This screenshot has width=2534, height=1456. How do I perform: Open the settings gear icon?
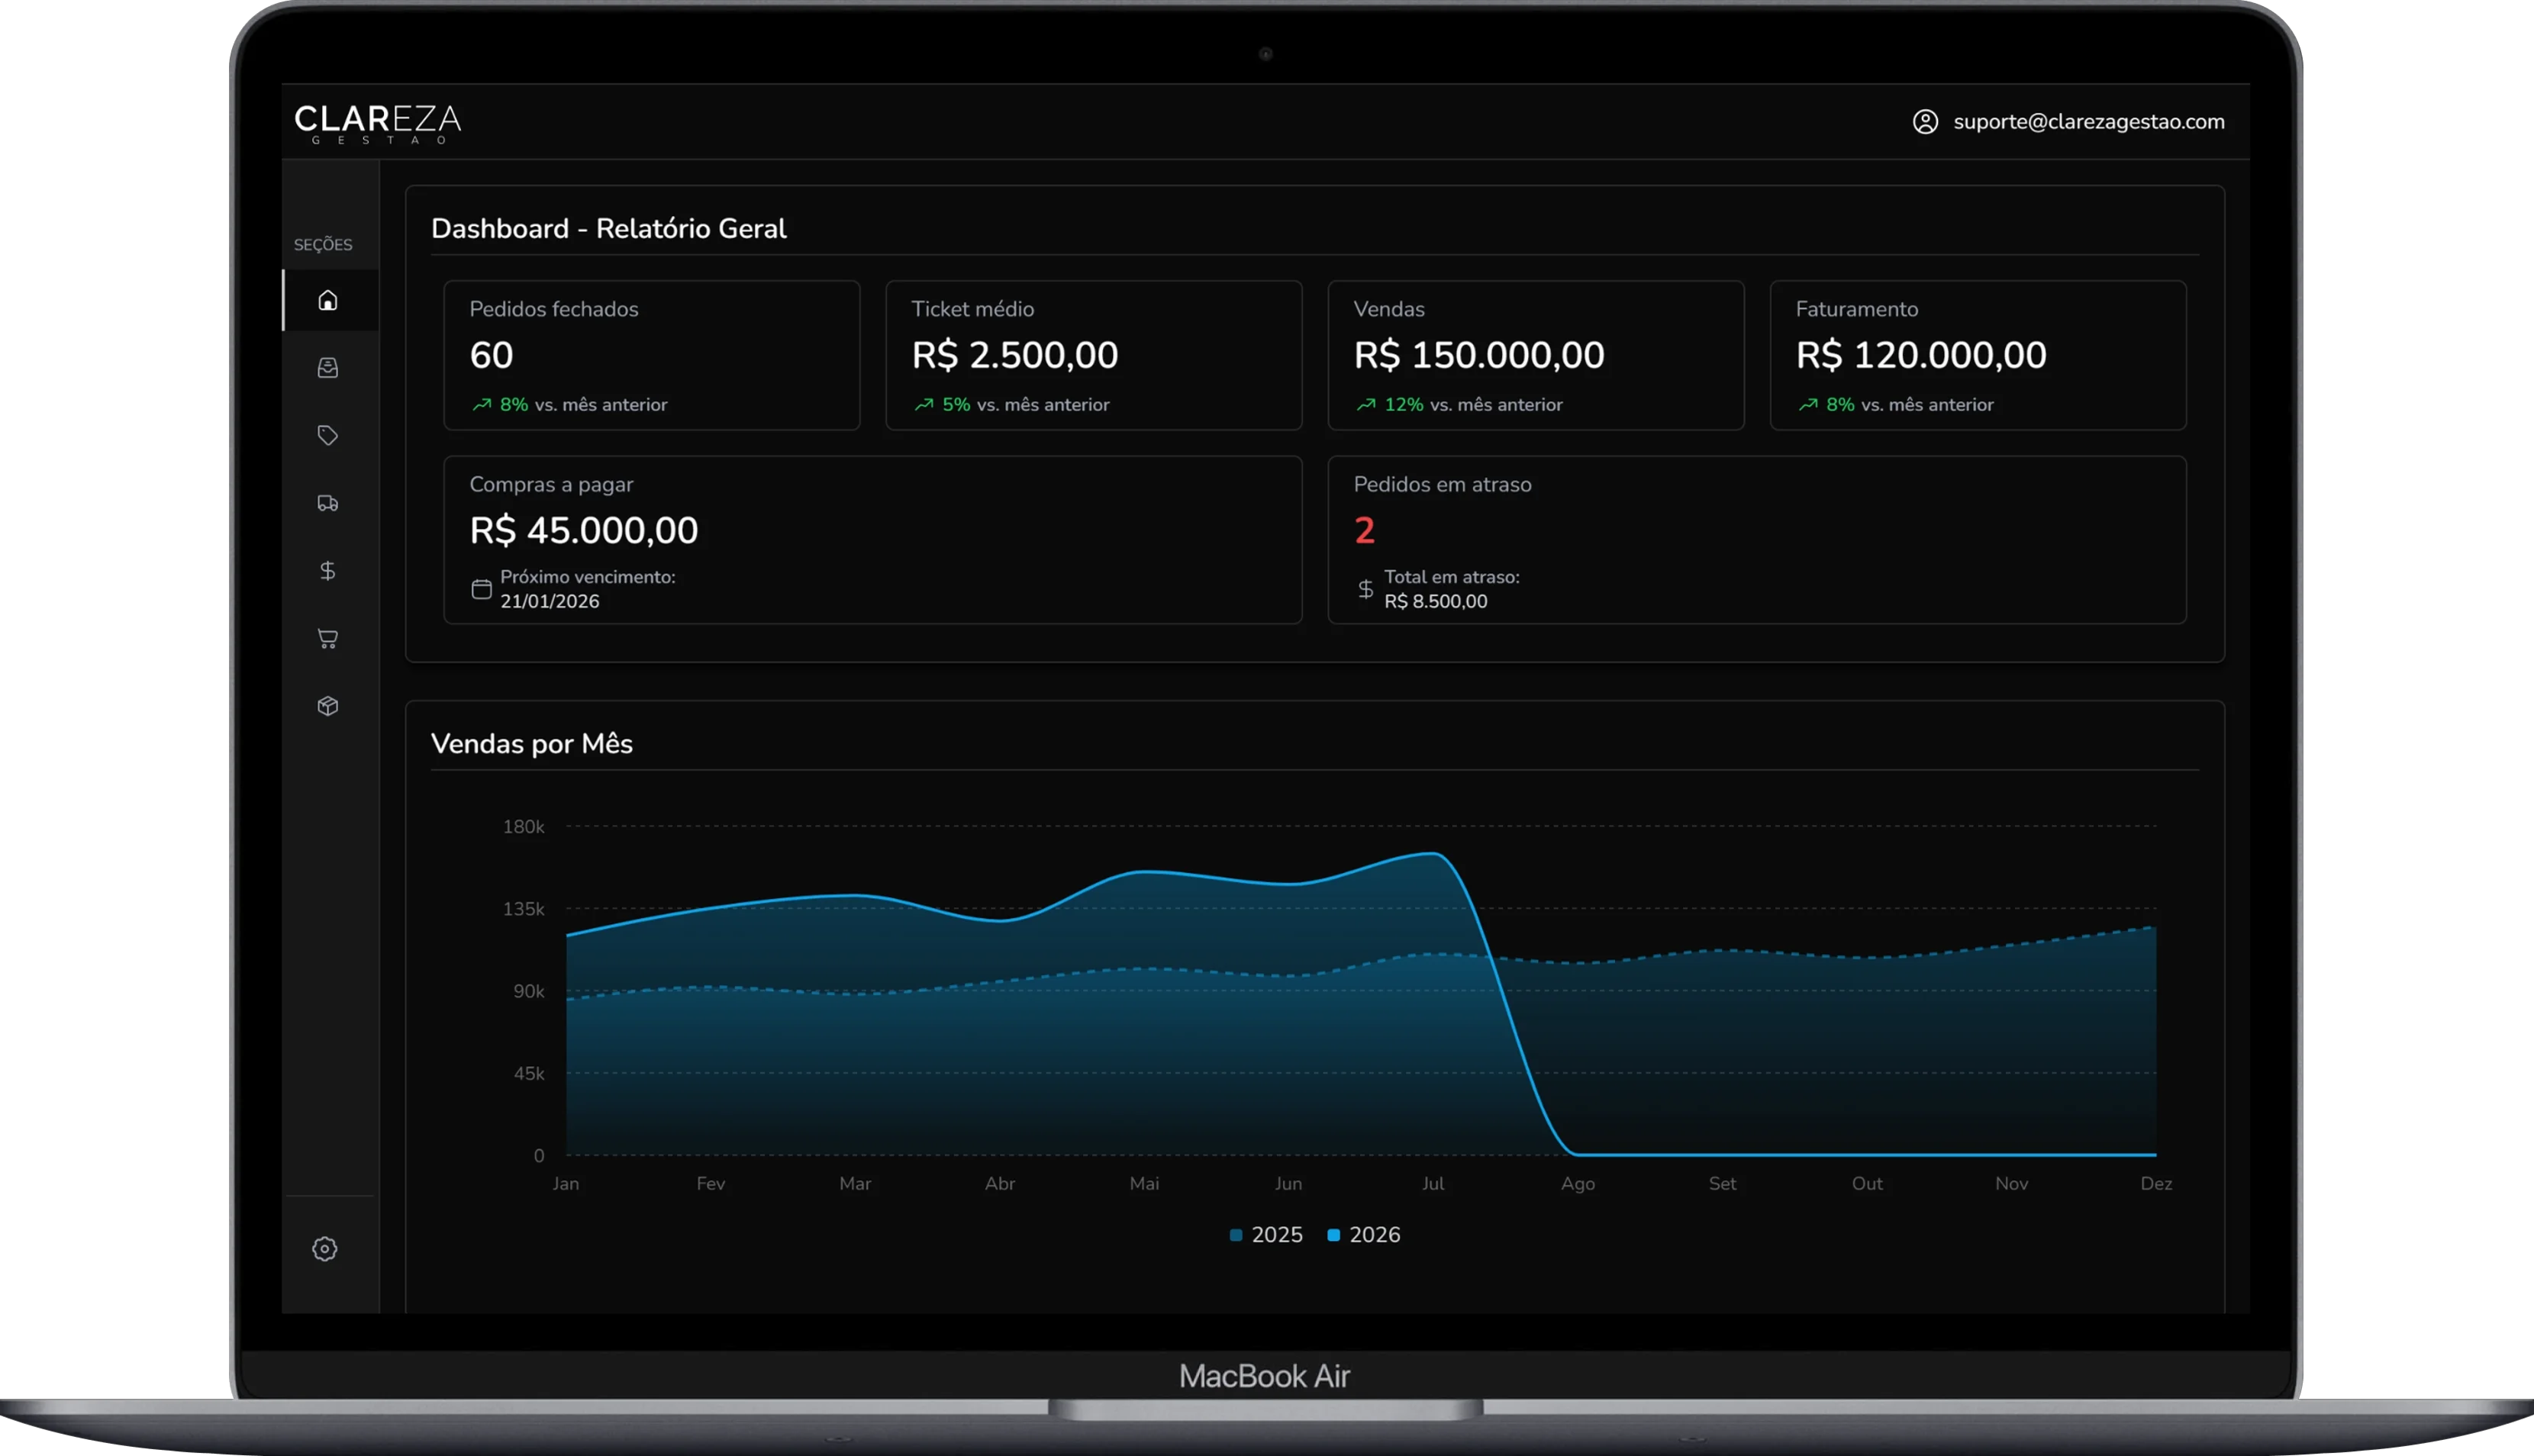tap(324, 1249)
